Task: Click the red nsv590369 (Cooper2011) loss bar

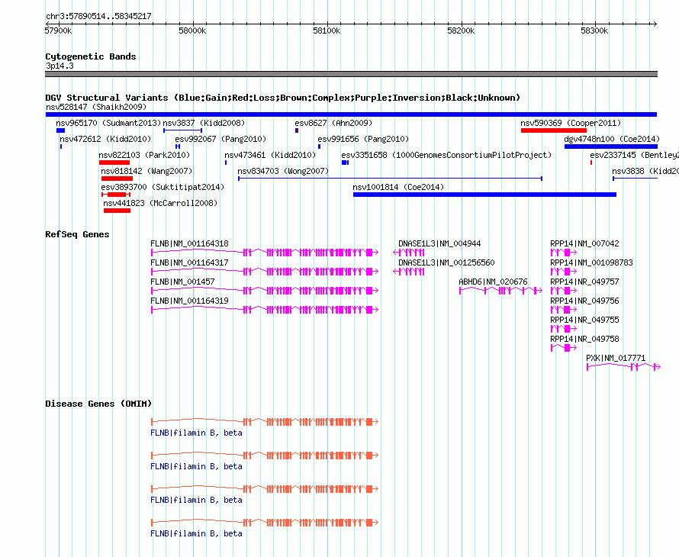Action: pyautogui.click(x=554, y=130)
